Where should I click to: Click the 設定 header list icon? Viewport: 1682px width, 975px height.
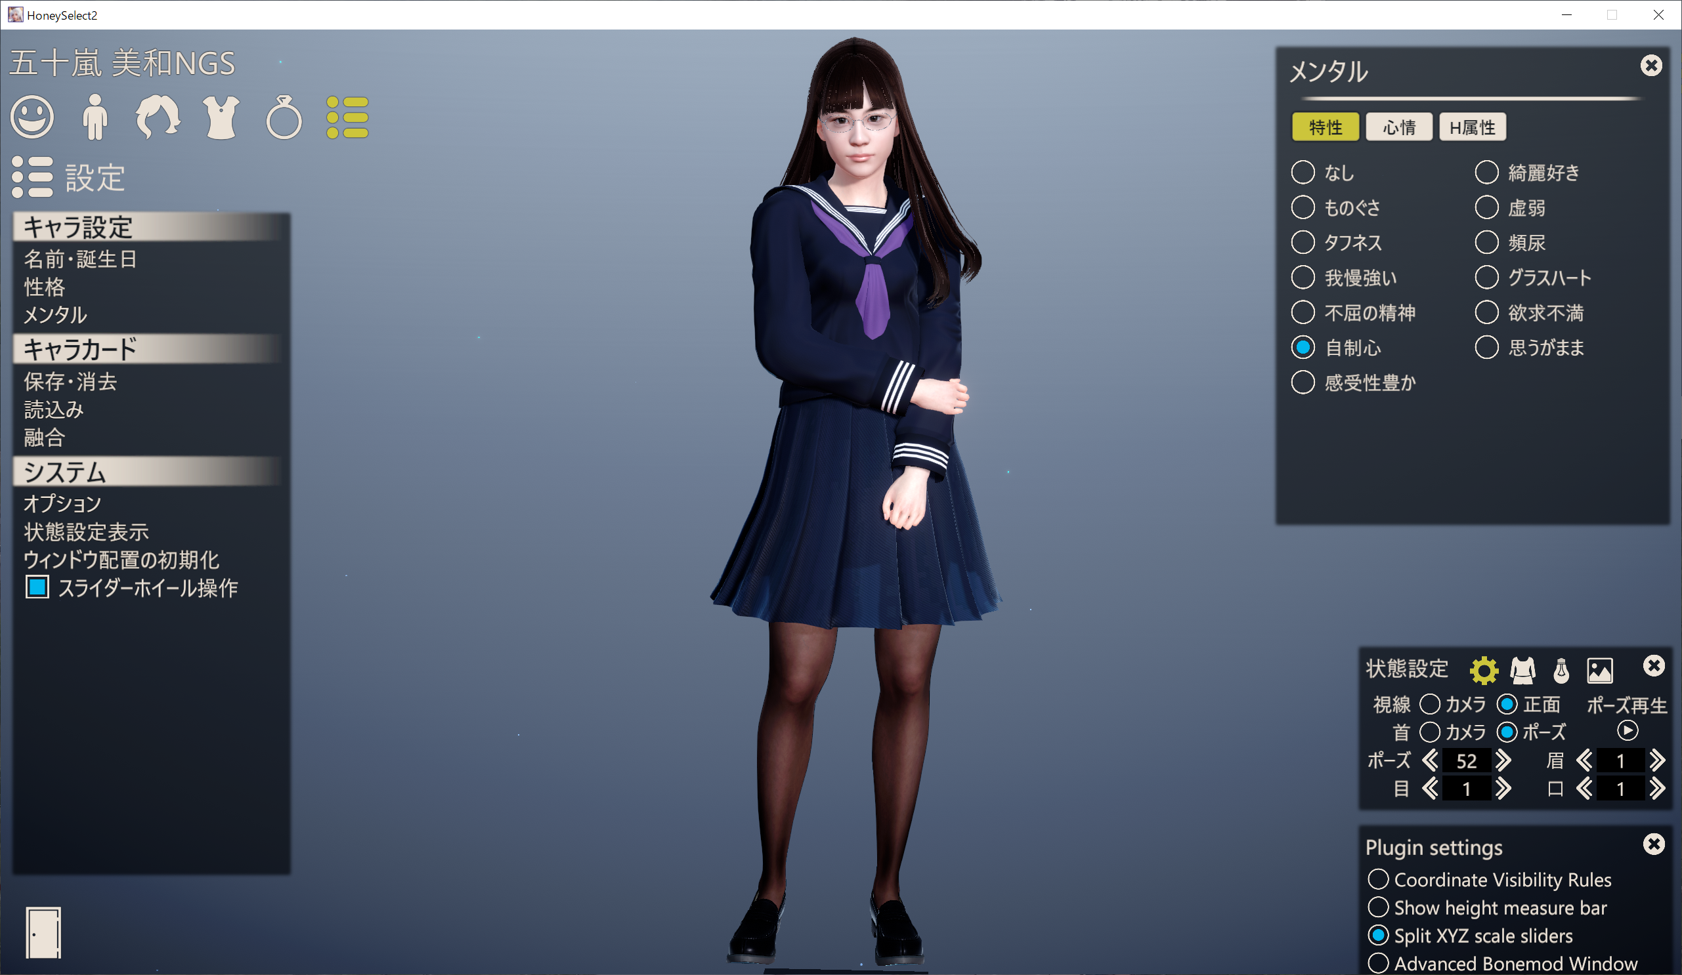32,177
